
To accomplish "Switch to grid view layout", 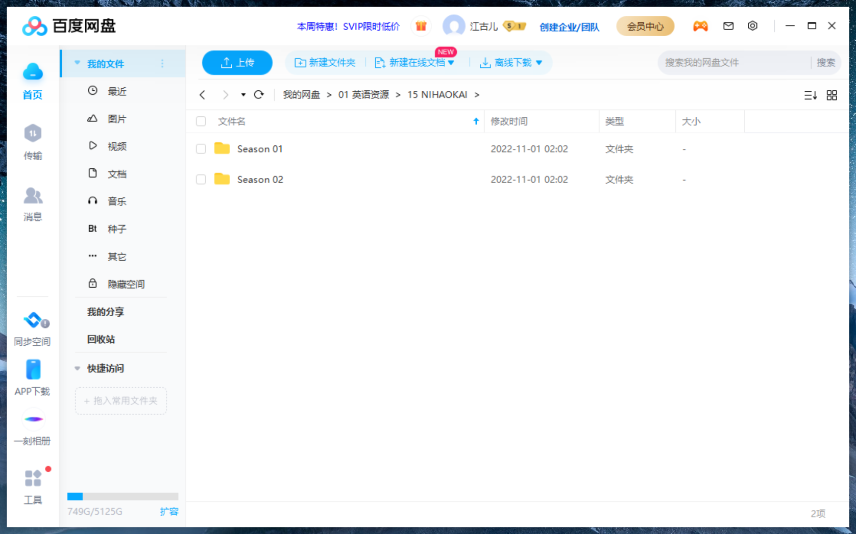I will click(x=831, y=95).
